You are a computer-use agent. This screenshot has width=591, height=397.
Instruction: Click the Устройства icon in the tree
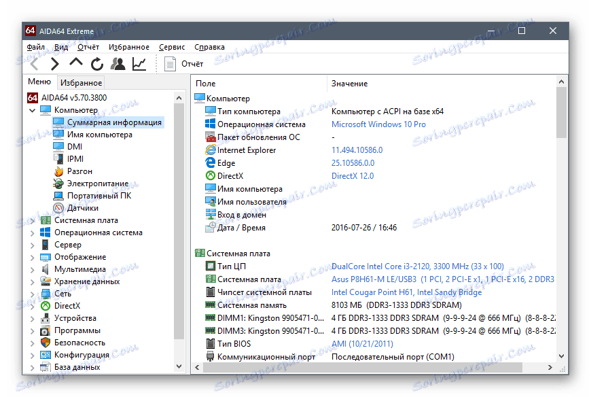pyautogui.click(x=46, y=318)
